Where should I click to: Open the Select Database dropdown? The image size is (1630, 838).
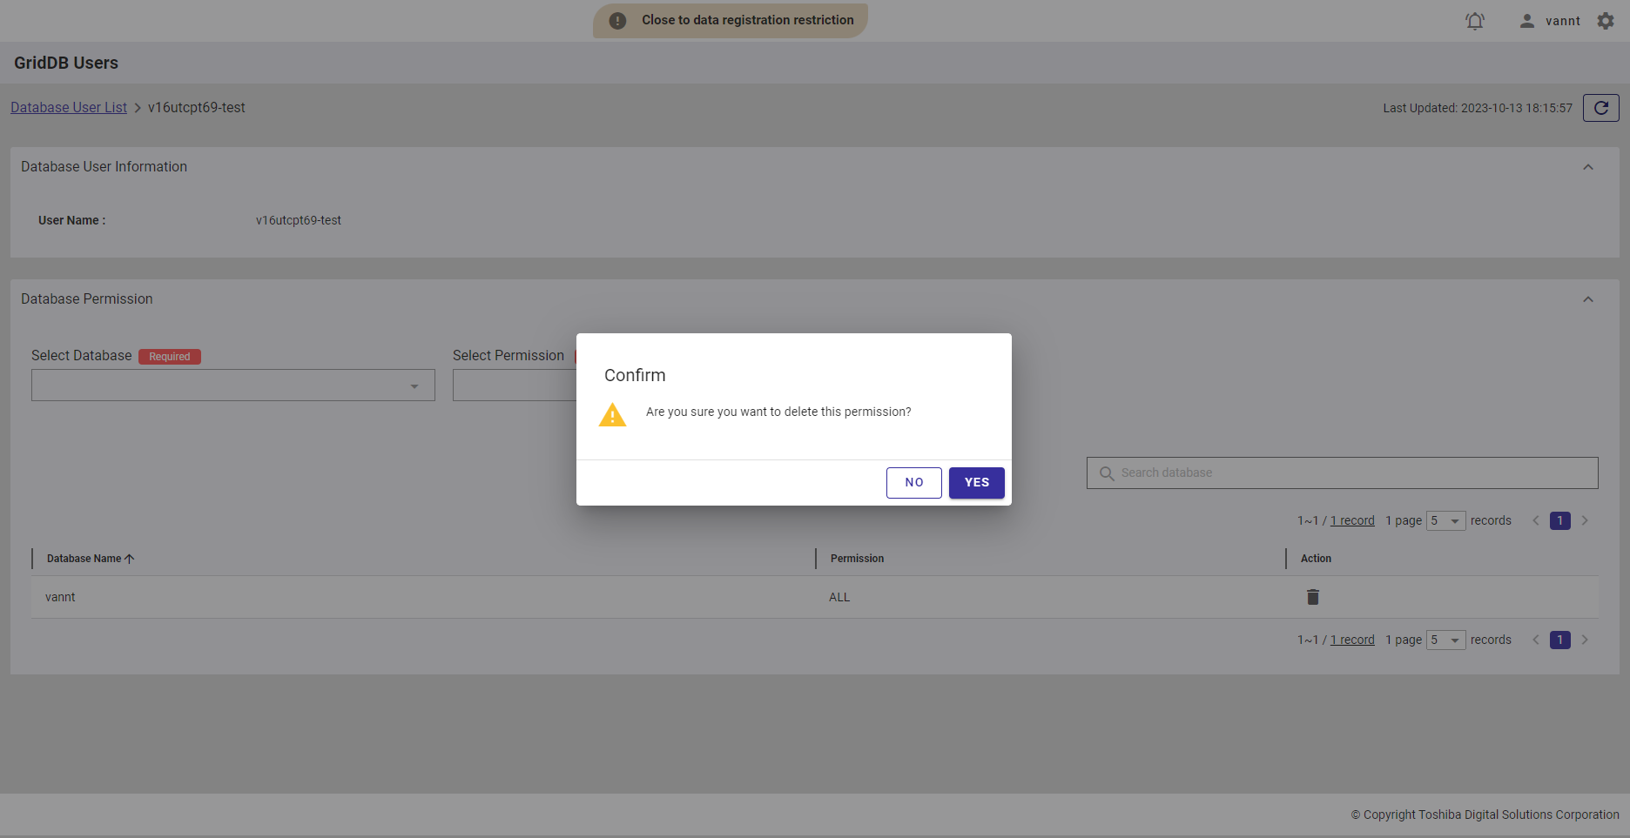233,385
